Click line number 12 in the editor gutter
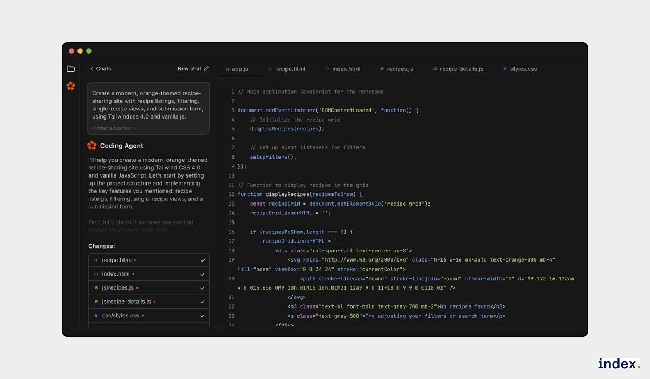Screen dimensions: 650x379 231,194
